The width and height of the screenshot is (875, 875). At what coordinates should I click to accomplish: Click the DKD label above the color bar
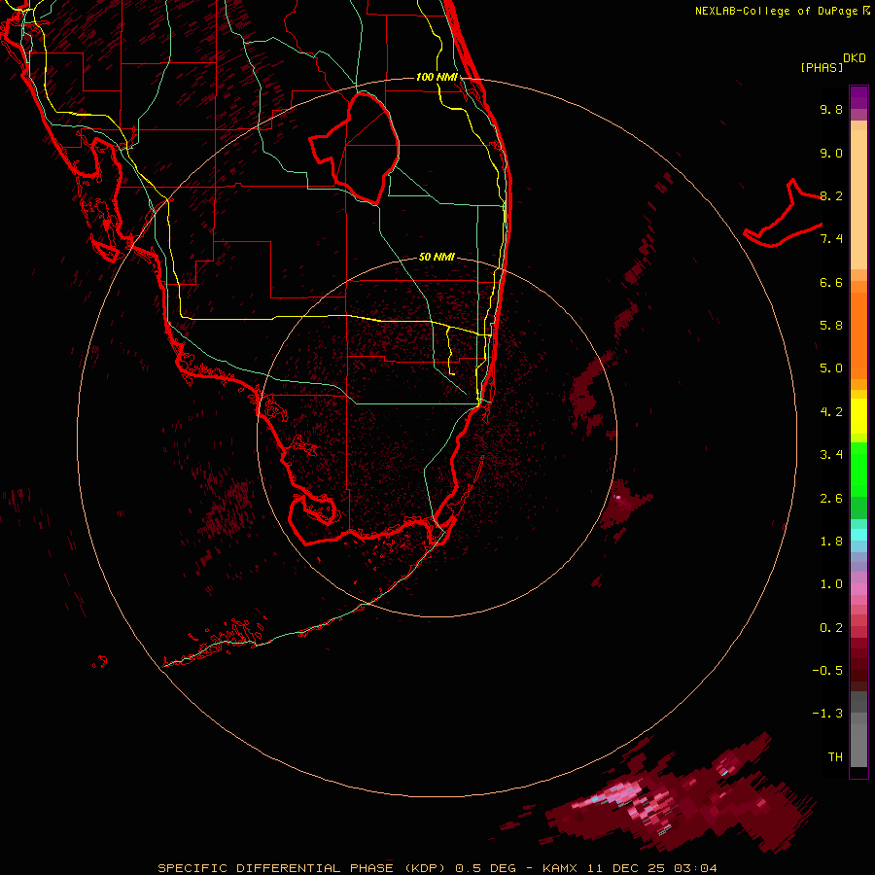pyautogui.click(x=855, y=58)
